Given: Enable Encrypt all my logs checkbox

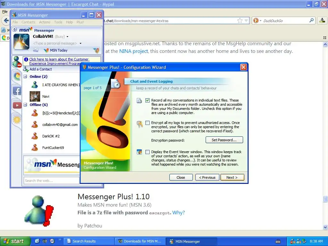Looking at the screenshot, I should click(x=147, y=123).
